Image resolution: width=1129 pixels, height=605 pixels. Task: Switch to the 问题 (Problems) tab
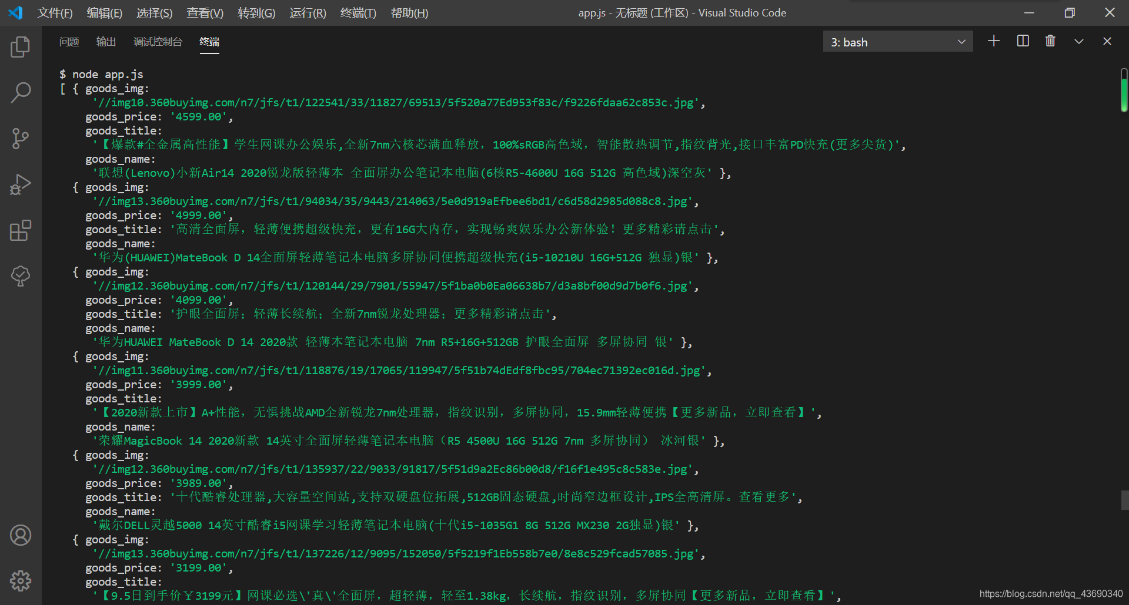click(x=69, y=42)
